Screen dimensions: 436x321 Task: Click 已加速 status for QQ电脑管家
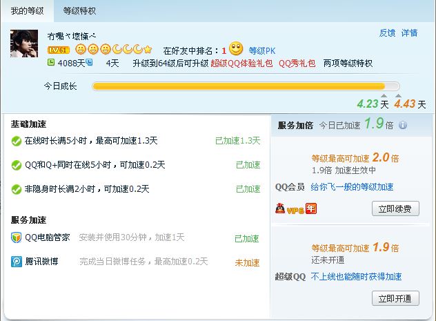pyautogui.click(x=247, y=238)
